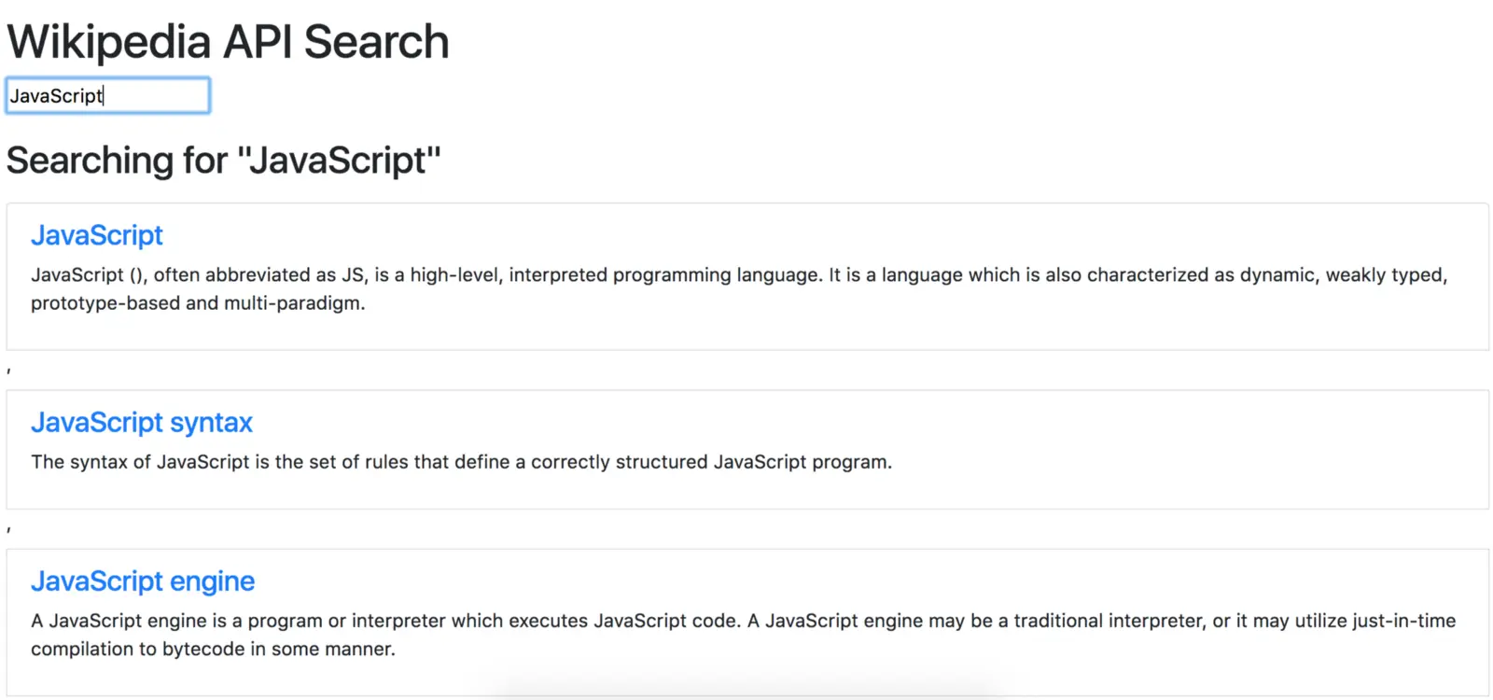Click the comma separator below the second result
The width and height of the screenshot is (1493, 700).
coord(9,529)
